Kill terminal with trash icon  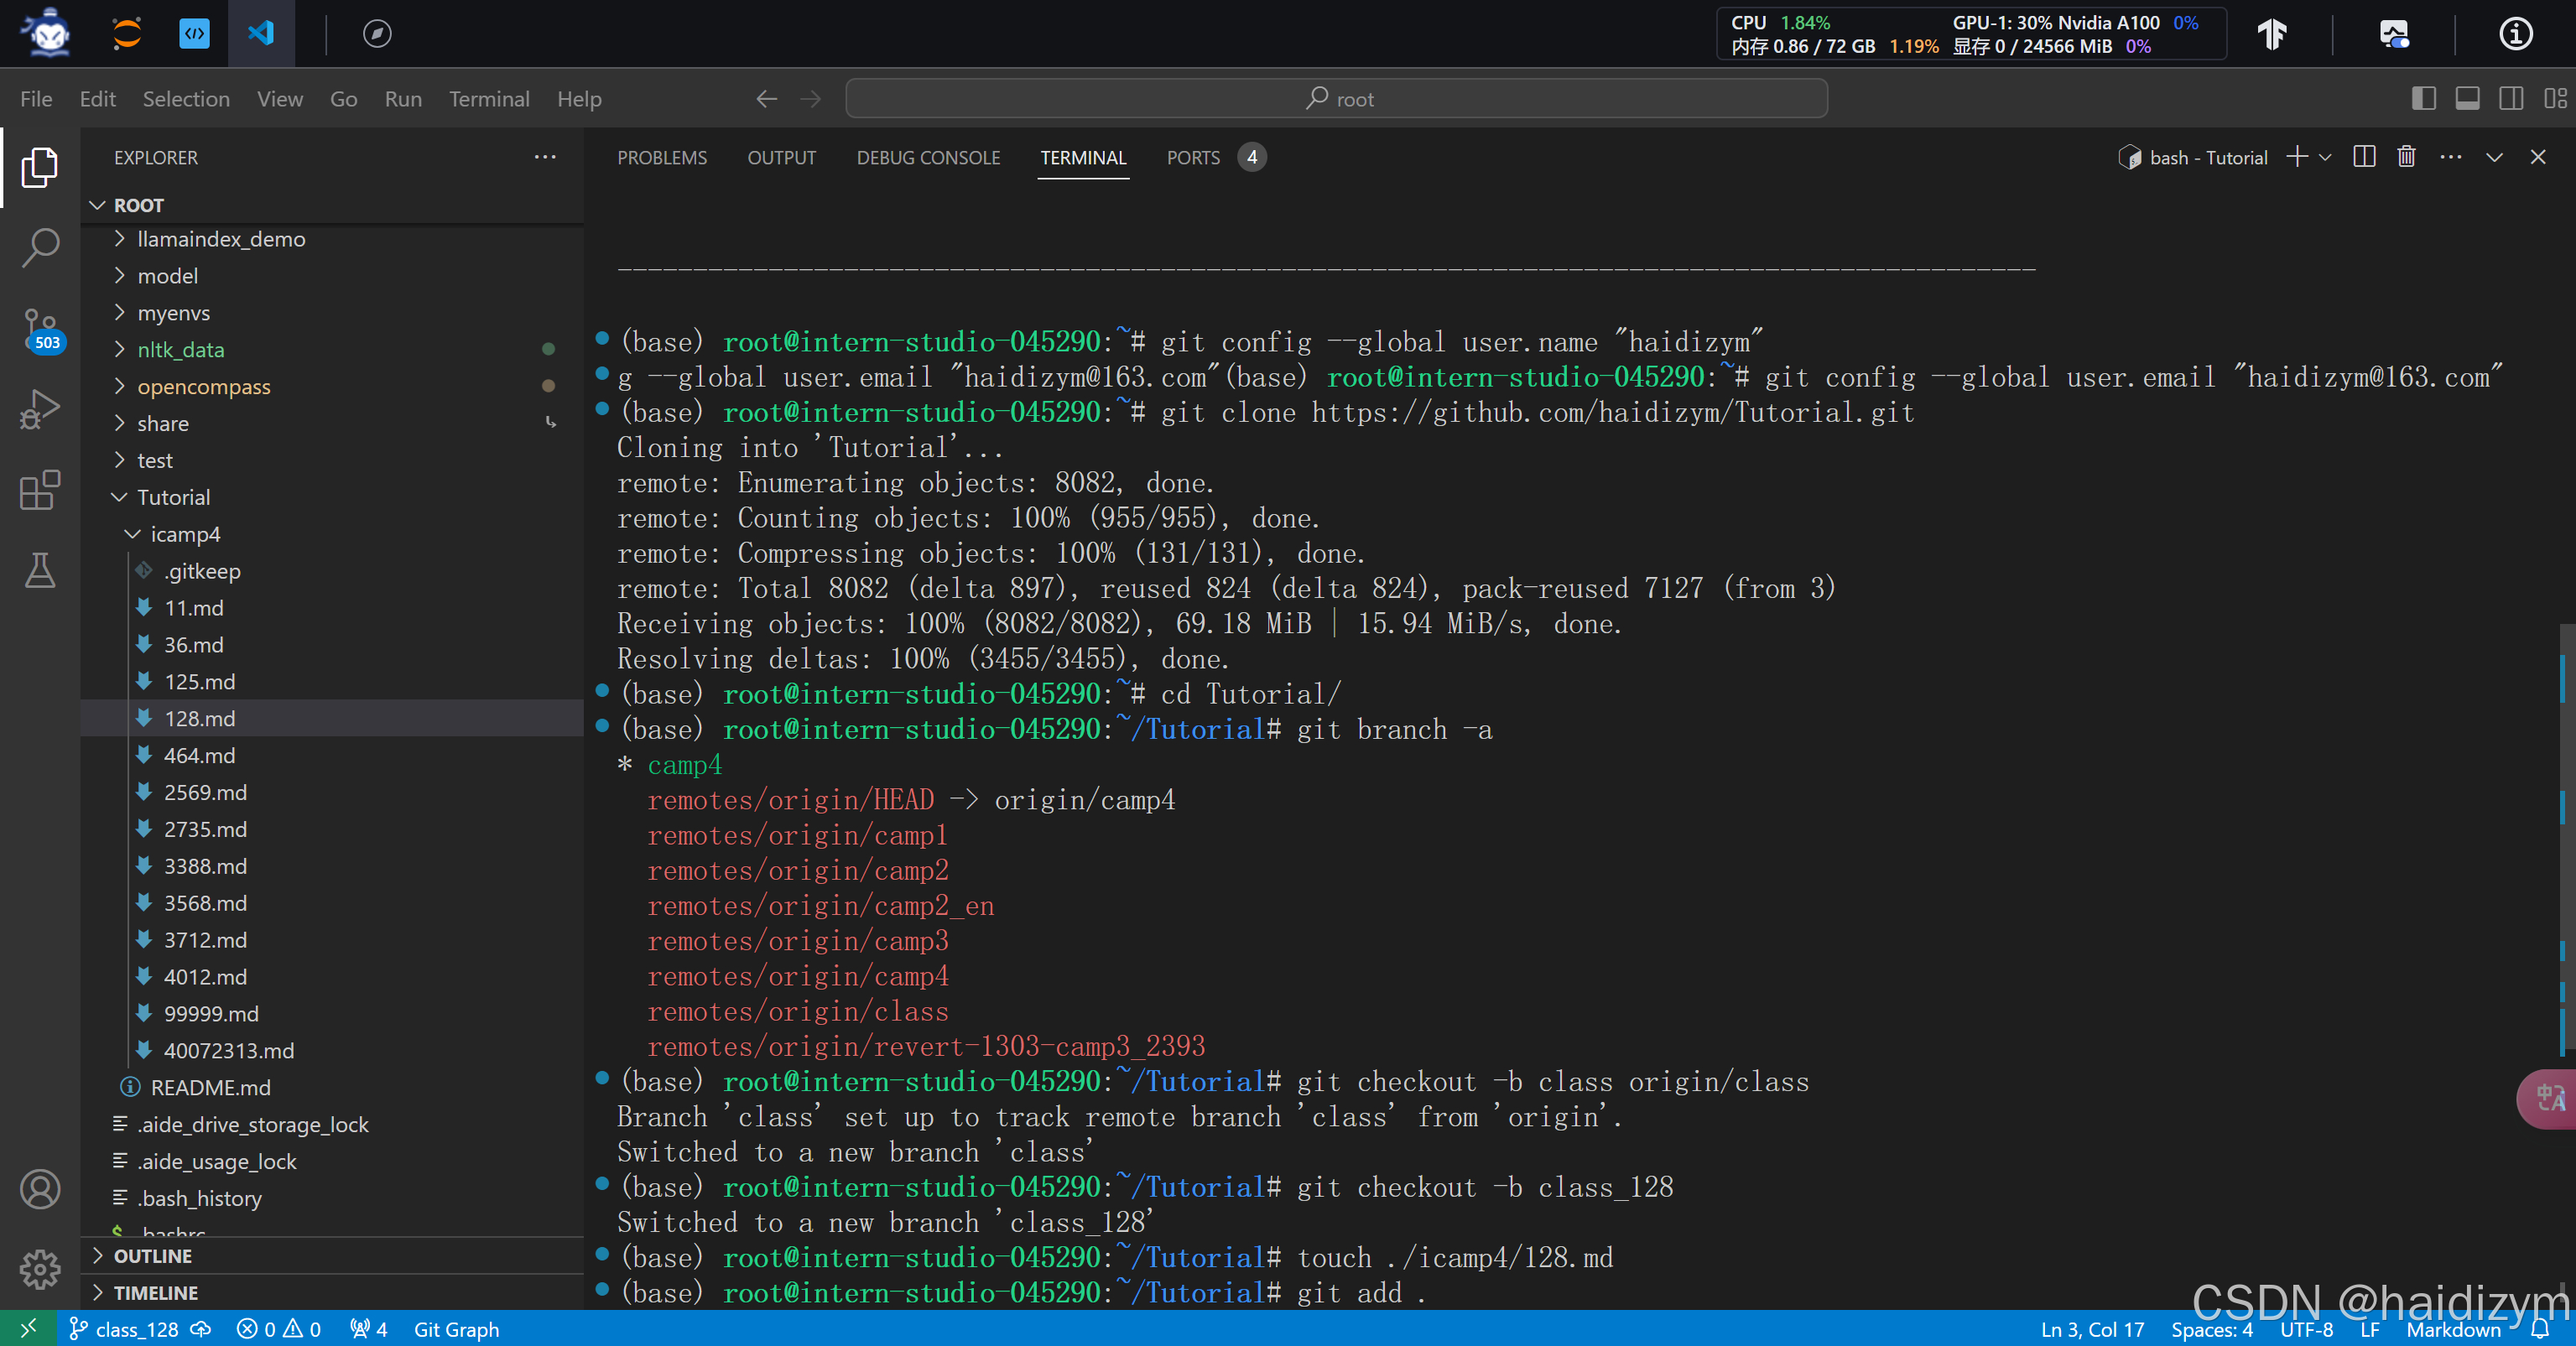[x=2406, y=157]
